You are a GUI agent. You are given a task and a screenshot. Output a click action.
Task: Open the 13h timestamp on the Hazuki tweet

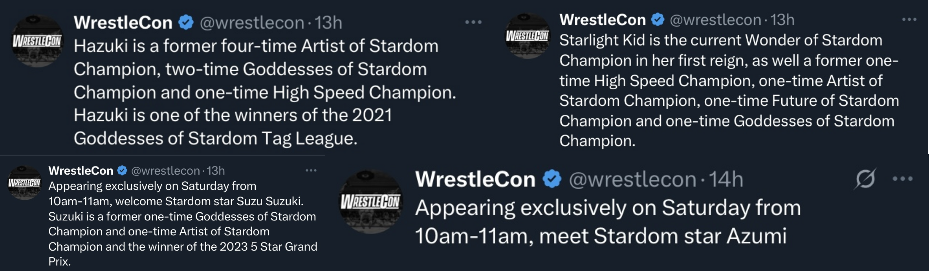pyautogui.click(x=328, y=22)
